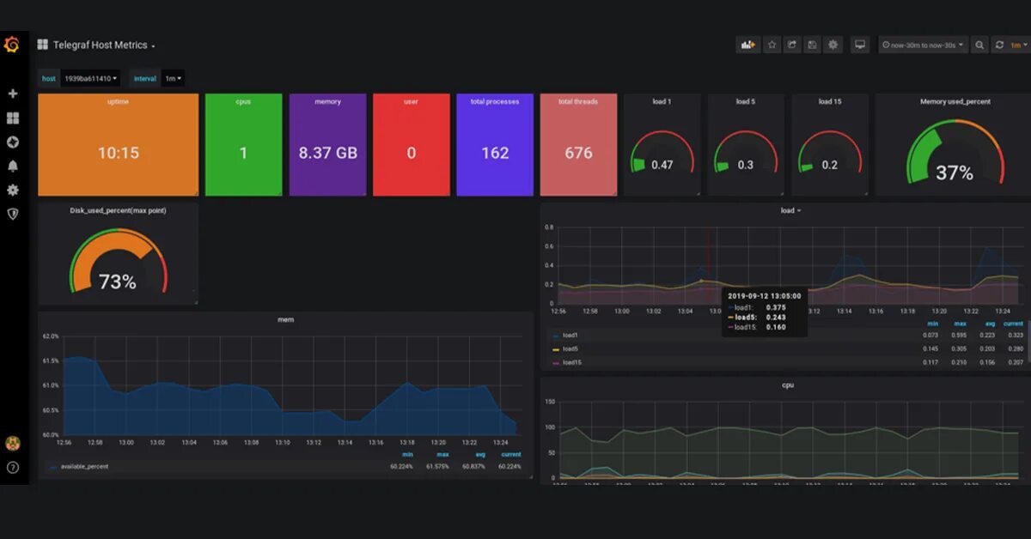Click the load 15 gauge title
The width and height of the screenshot is (1031, 539).
pyautogui.click(x=829, y=101)
